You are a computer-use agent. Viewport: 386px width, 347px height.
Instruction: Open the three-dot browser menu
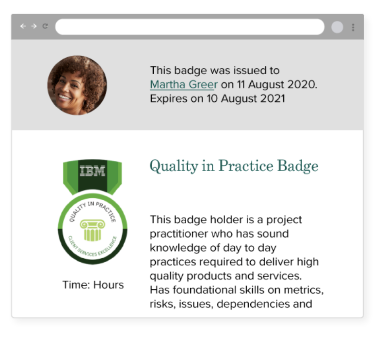point(353,27)
